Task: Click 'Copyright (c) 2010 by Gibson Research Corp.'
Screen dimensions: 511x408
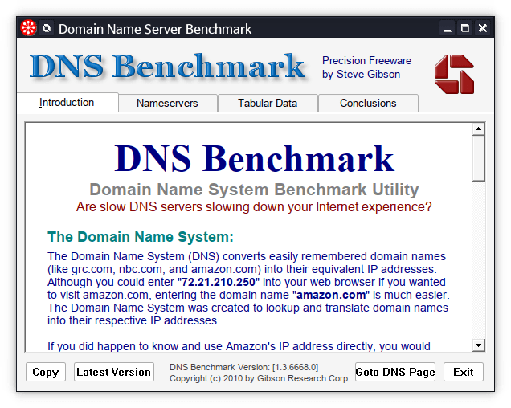Action: coord(260,378)
